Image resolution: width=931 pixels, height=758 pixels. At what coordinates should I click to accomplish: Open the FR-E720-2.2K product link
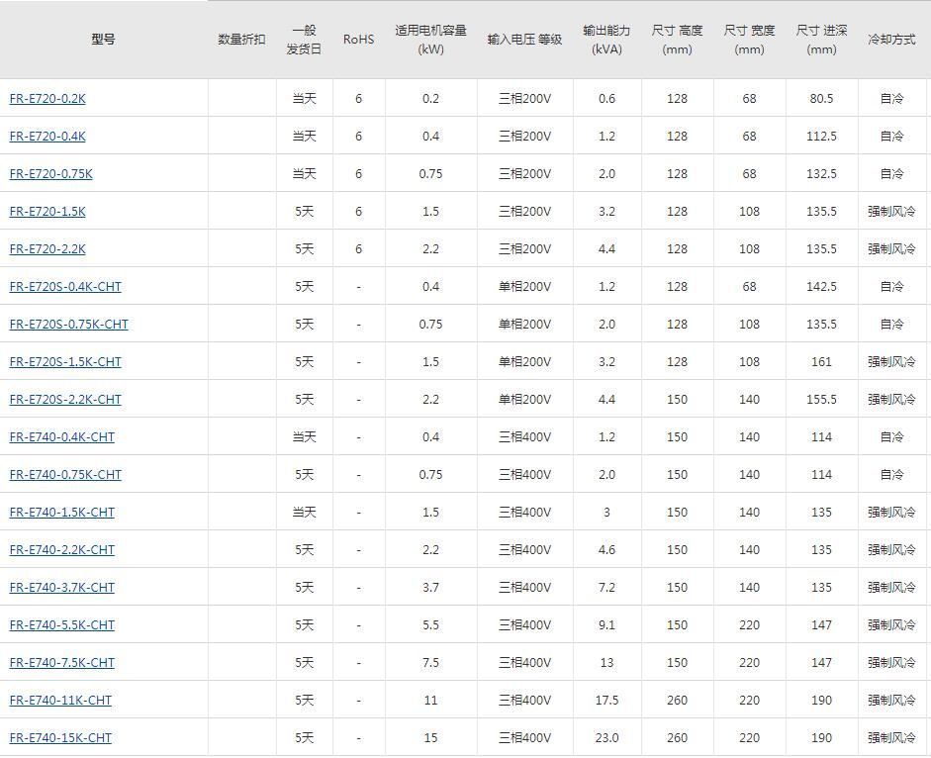[47, 249]
